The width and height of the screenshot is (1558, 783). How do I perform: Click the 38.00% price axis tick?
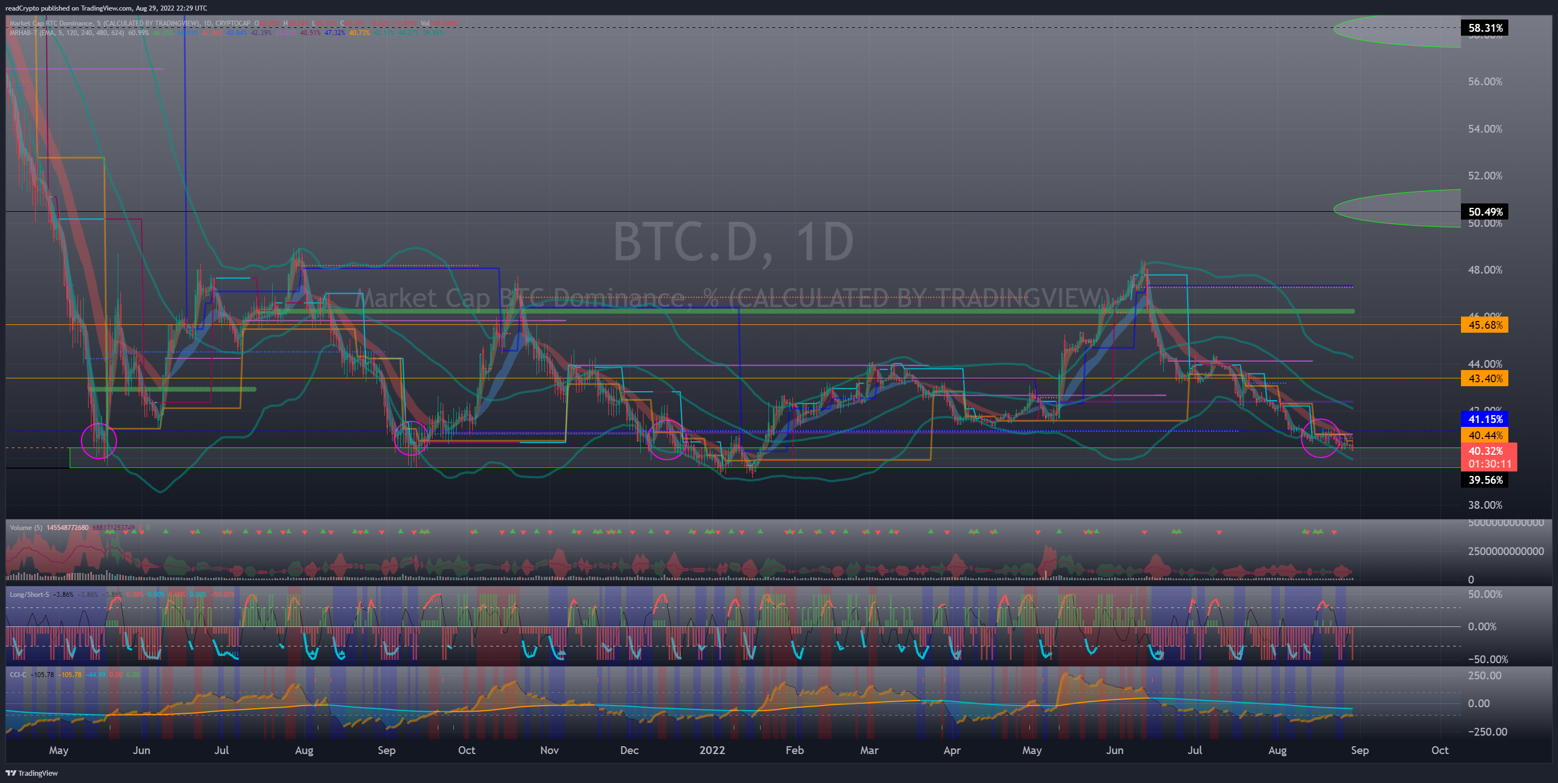point(1485,505)
